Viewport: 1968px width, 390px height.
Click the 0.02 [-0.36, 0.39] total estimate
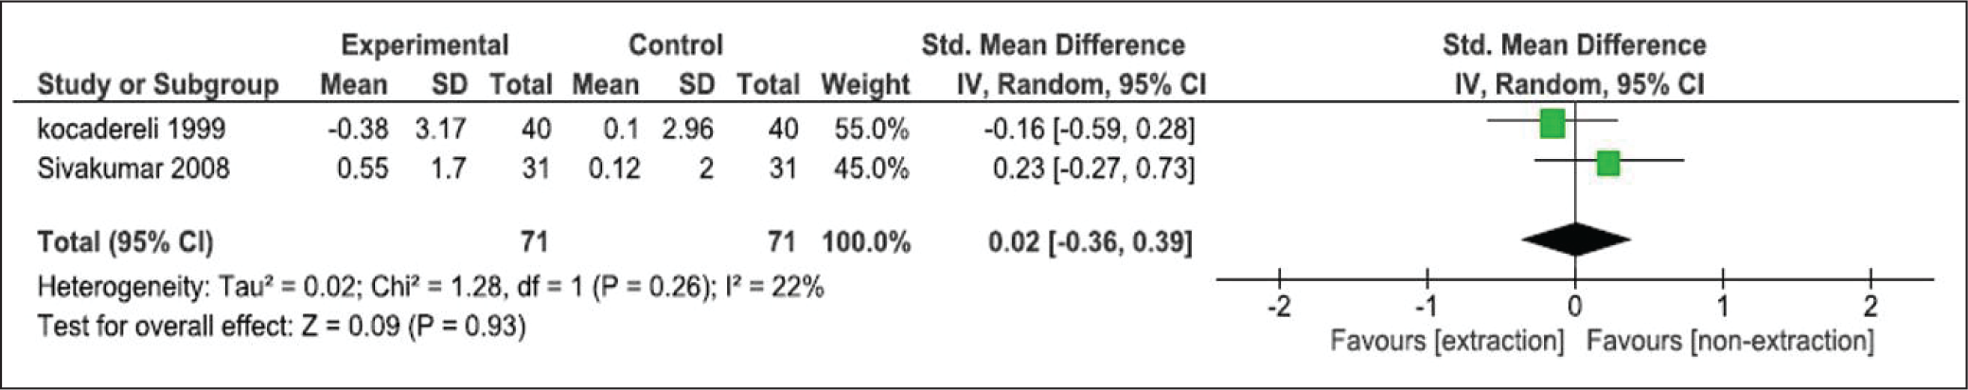pyautogui.click(x=1090, y=242)
